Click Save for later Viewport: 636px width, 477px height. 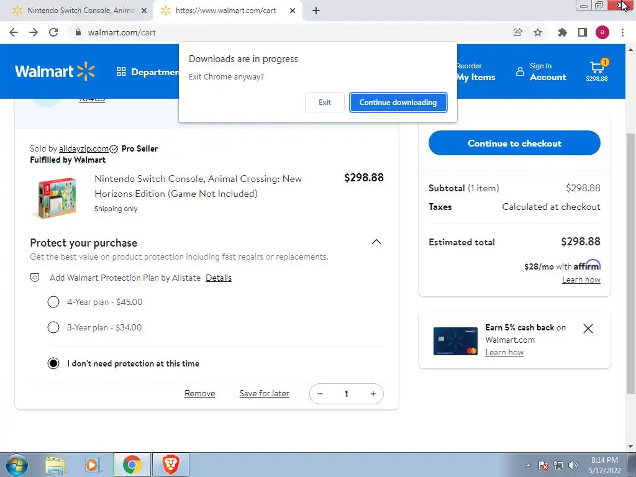coord(264,393)
